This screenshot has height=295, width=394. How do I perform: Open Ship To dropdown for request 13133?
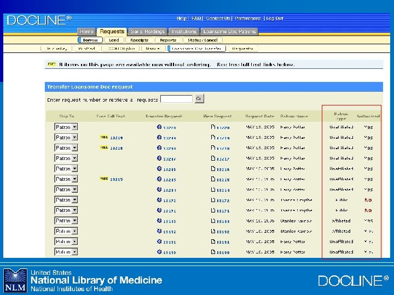tap(66, 221)
